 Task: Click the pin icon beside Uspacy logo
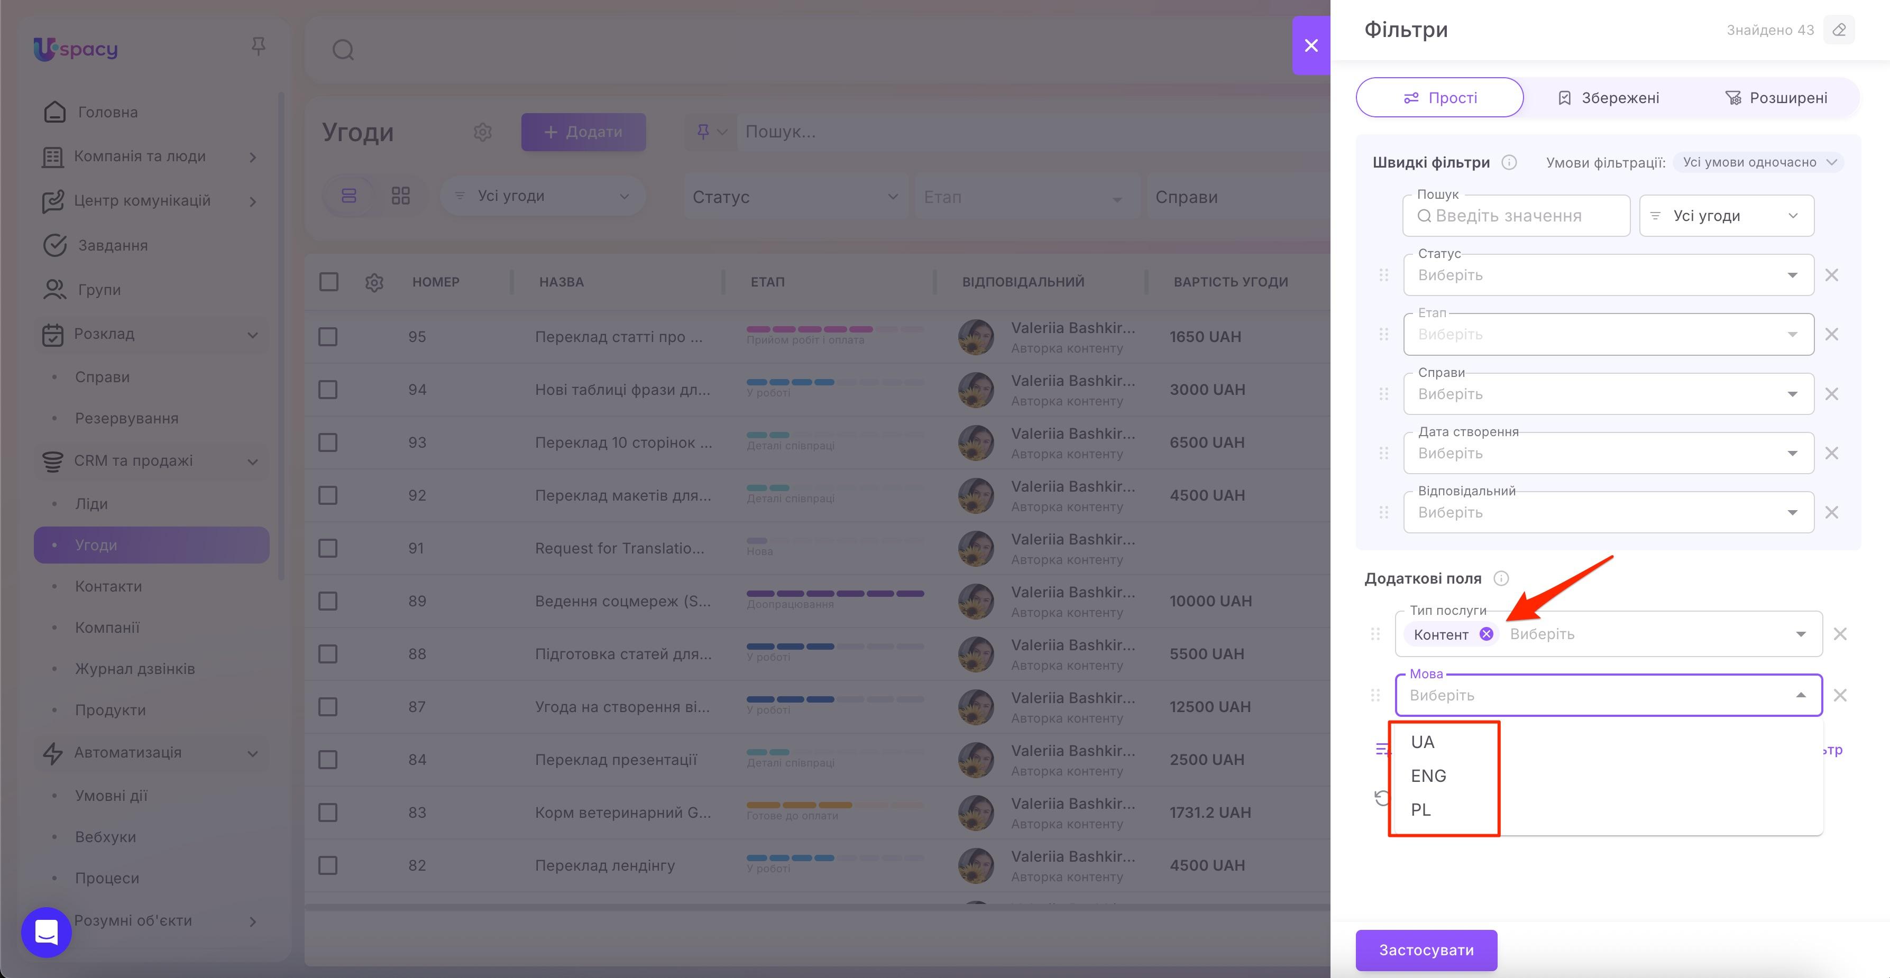258,47
